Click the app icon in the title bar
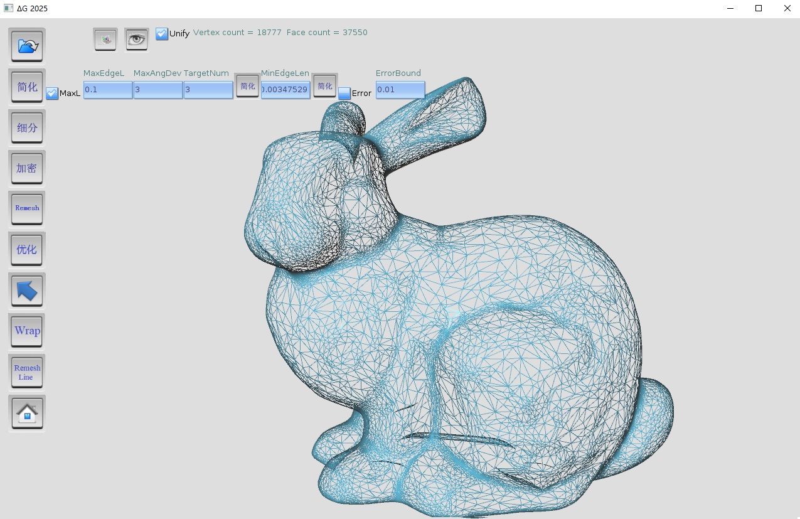The image size is (800, 519). pyautogui.click(x=8, y=8)
